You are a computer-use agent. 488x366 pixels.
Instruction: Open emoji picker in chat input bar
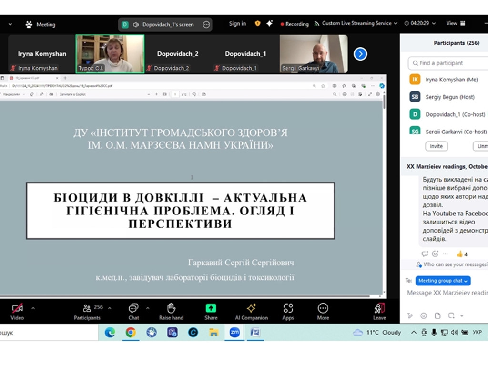424,315
